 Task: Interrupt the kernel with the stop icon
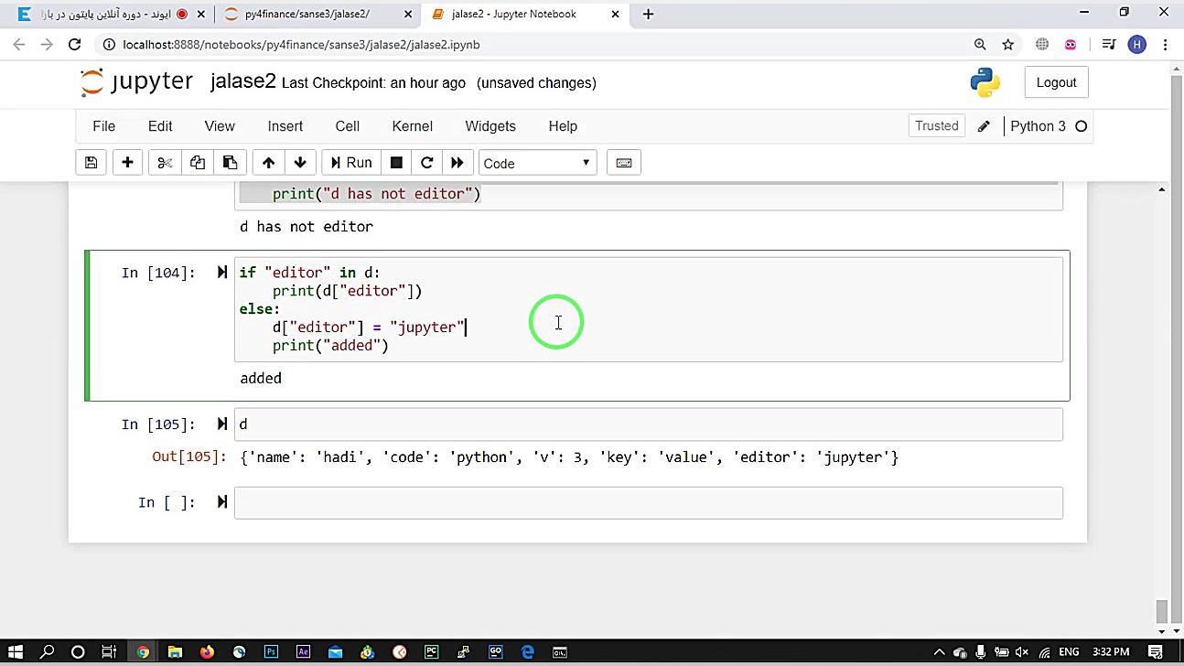coord(396,163)
